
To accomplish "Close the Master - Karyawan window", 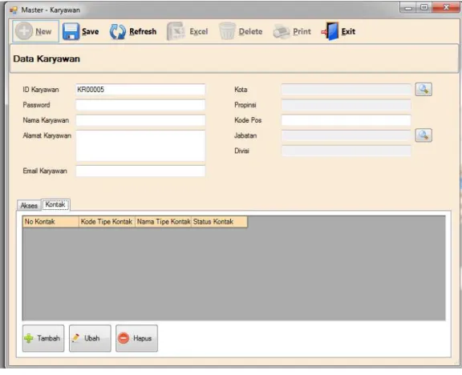I will tap(446, 7).
